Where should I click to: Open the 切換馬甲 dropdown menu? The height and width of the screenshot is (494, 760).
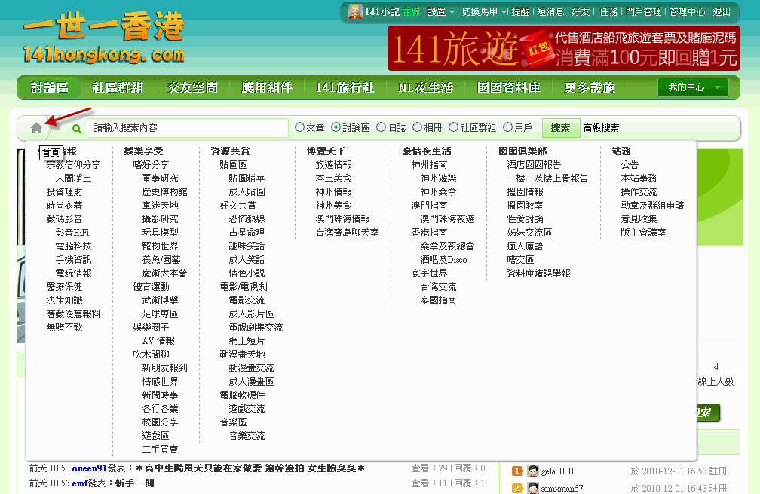[x=483, y=12]
